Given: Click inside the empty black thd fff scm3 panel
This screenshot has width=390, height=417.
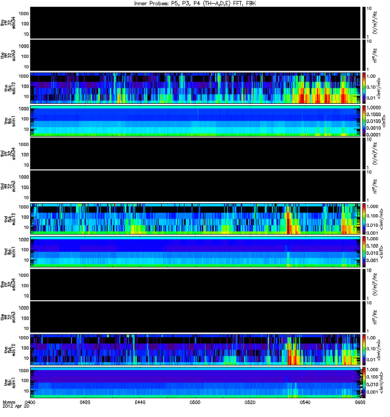Looking at the screenshot, I should click(195, 186).
